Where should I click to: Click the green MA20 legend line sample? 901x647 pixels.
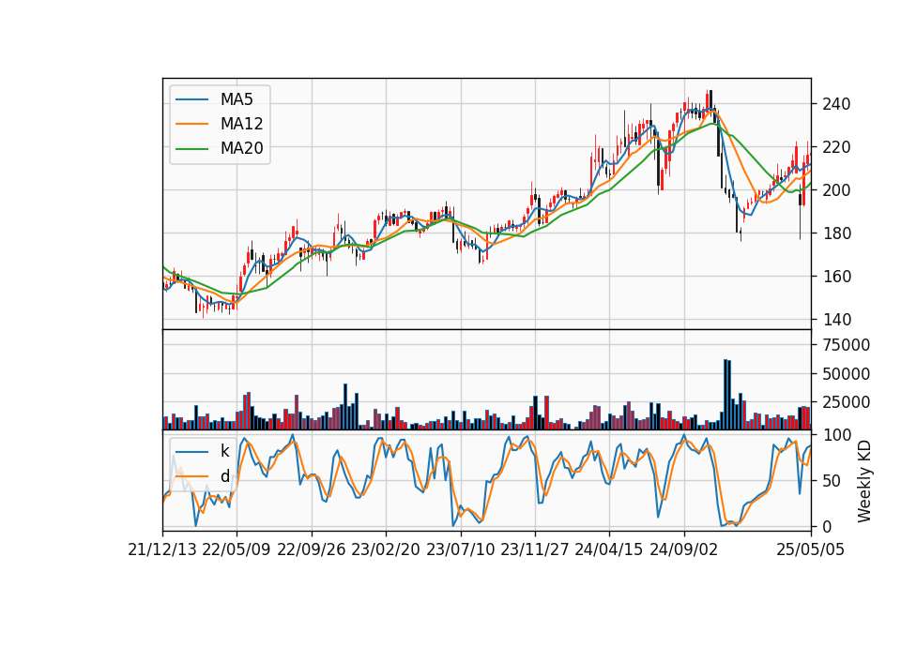pyautogui.click(x=191, y=148)
